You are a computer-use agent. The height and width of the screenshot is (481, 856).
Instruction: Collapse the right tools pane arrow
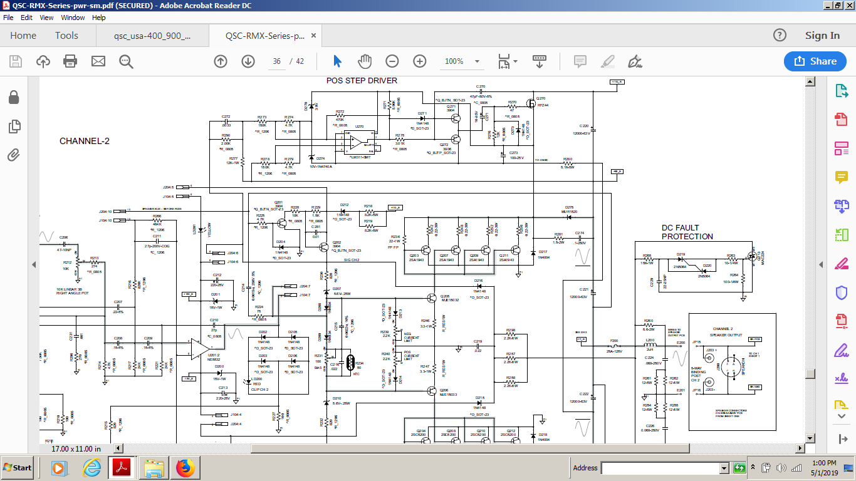point(822,265)
